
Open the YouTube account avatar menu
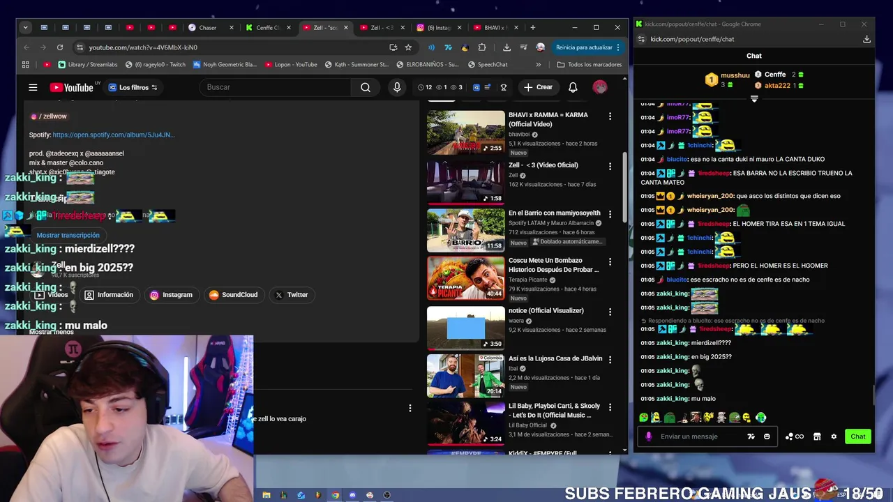pyautogui.click(x=599, y=87)
